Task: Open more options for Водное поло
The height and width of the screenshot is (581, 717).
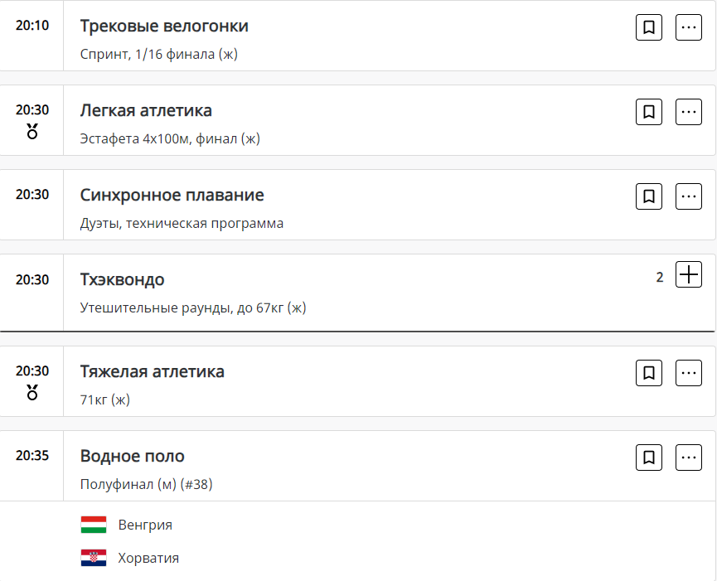Action: [x=689, y=458]
